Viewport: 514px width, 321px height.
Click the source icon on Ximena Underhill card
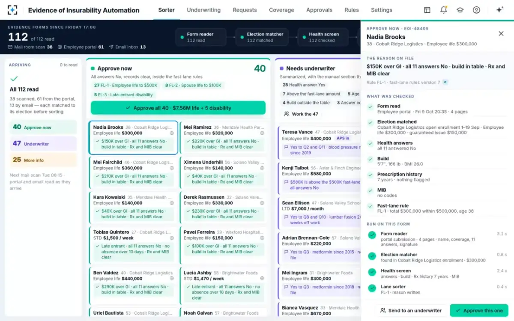coord(262,168)
